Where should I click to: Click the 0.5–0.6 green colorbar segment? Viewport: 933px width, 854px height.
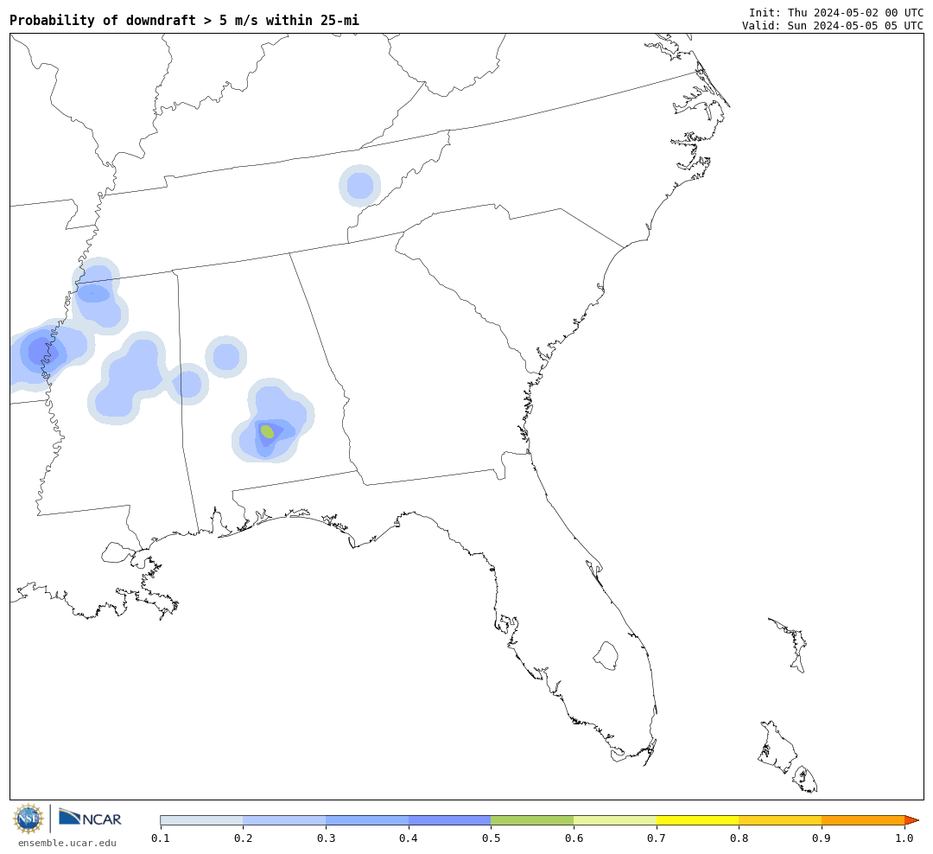point(532,820)
